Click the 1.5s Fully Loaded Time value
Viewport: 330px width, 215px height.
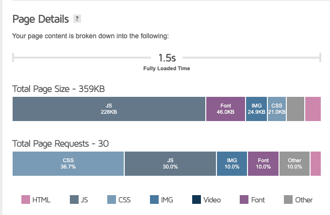click(167, 58)
